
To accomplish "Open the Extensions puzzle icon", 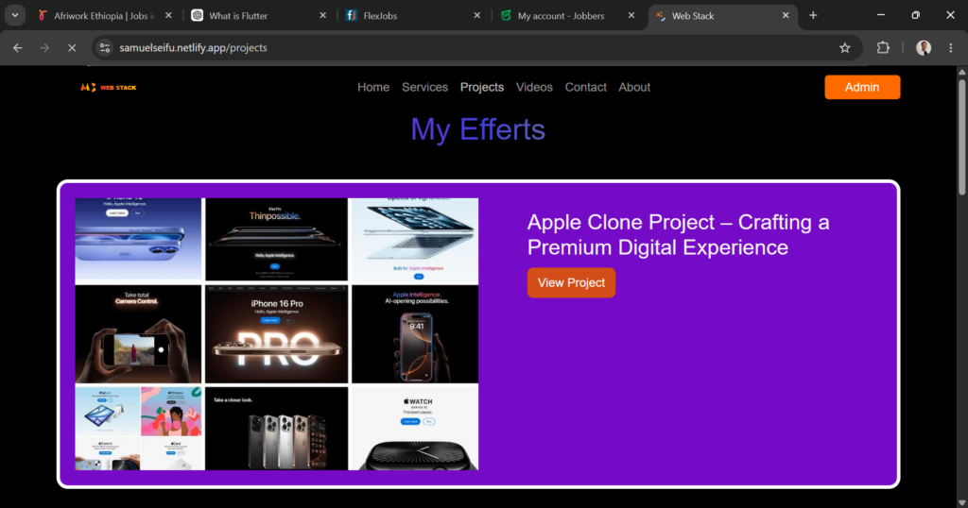I will pyautogui.click(x=883, y=47).
